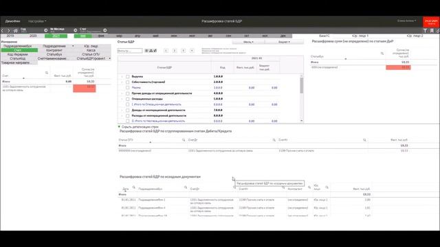The image size is (440, 247).
Task: Click the filter input field in Статьи БДР
Action: pos(130,51)
